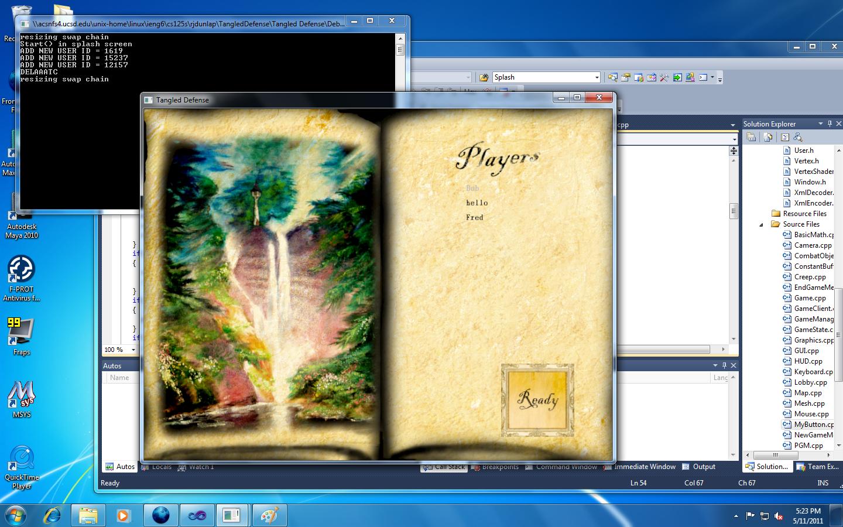Select the Resource Files folder

(x=799, y=214)
